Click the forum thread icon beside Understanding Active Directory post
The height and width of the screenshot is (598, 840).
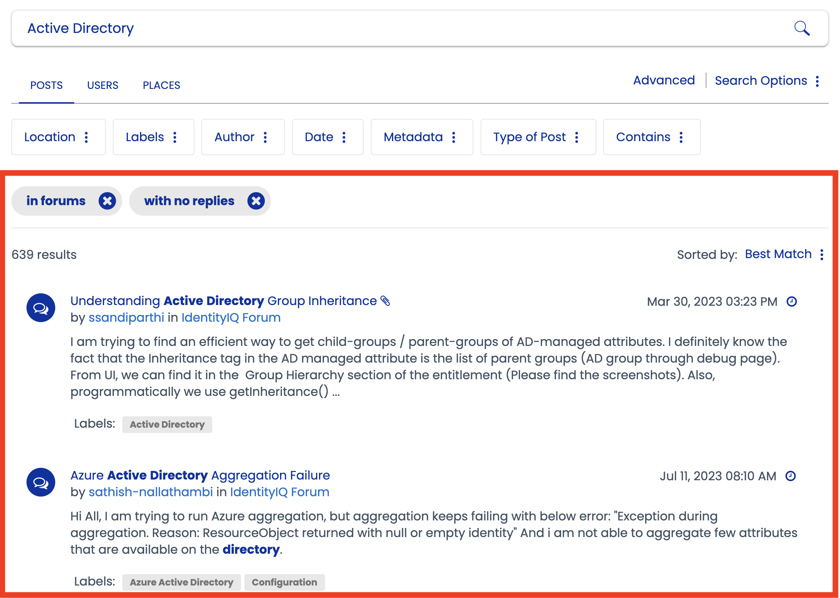tap(41, 308)
